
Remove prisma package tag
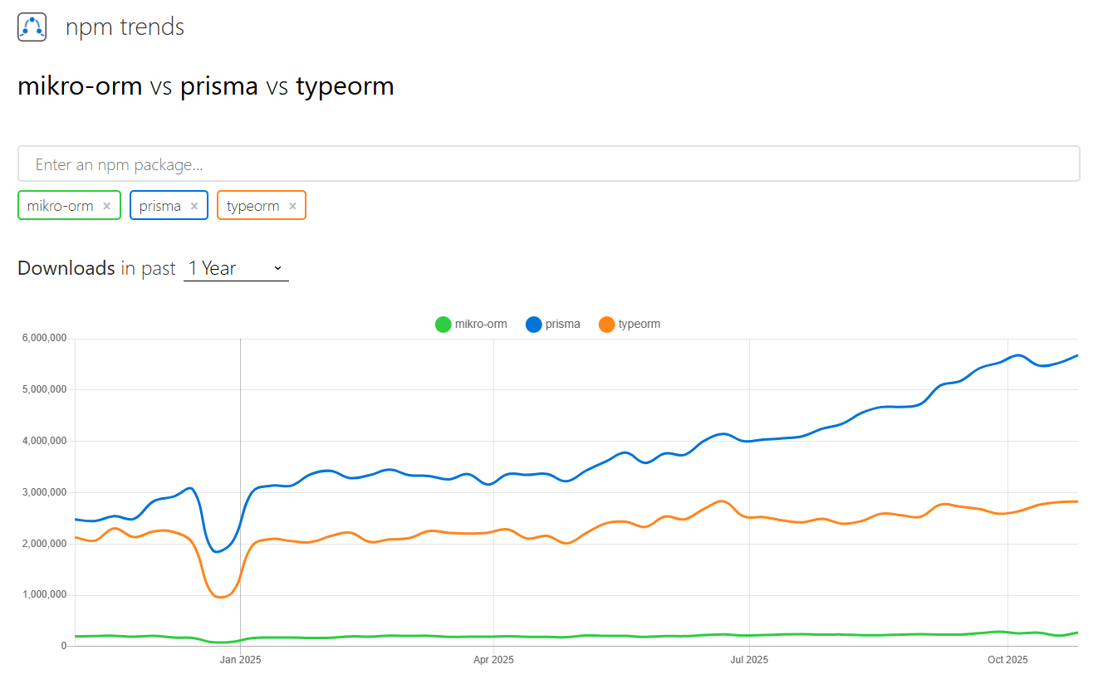tap(194, 206)
